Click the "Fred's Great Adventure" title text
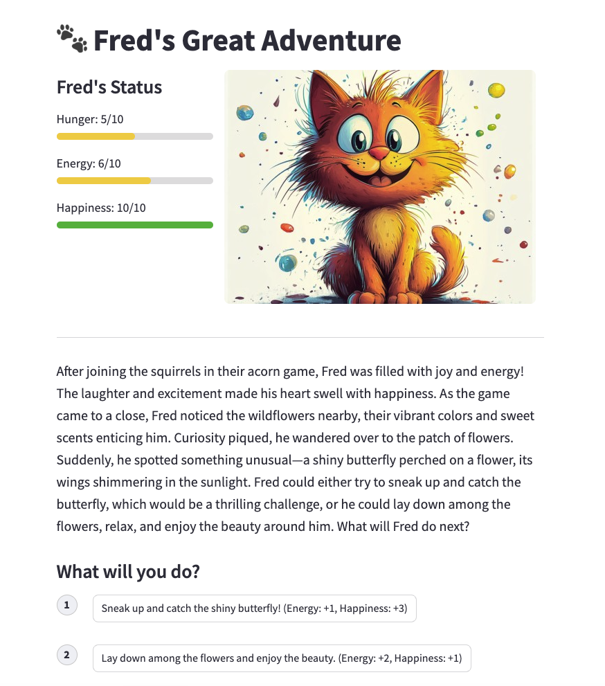The width and height of the screenshot is (605, 686). pyautogui.click(x=247, y=41)
